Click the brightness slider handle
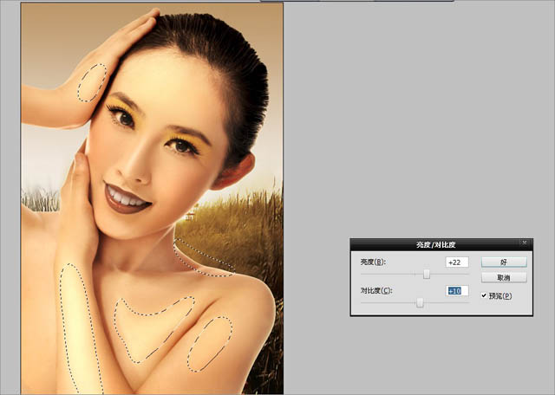Image resolution: width=555 pixels, height=395 pixels. 427,274
